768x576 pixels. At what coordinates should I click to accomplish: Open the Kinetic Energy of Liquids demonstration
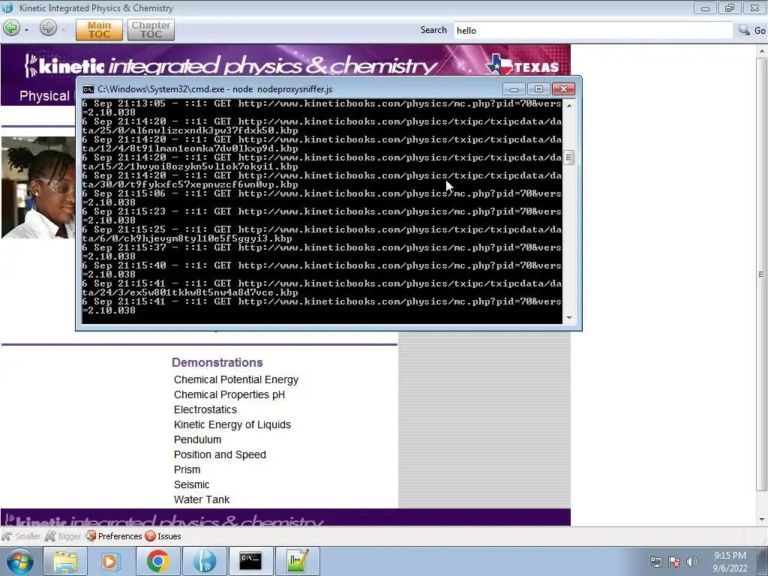(232, 424)
